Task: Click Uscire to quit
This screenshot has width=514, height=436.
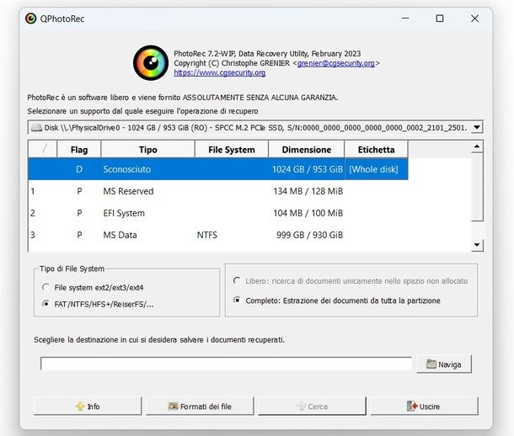Action: point(424,407)
